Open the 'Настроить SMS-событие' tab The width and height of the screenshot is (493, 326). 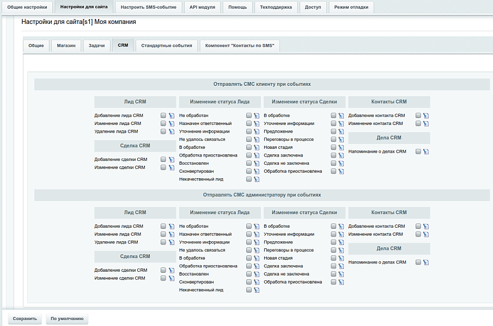point(144,7)
